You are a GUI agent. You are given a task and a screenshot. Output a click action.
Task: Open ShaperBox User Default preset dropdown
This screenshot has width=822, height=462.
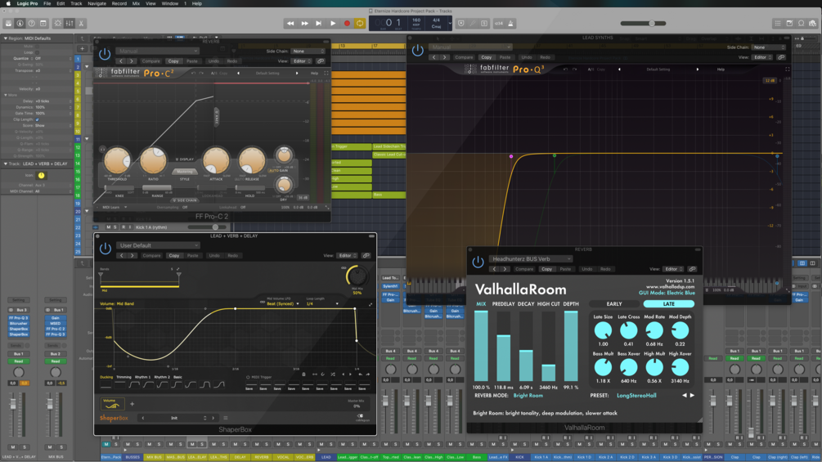tap(159, 245)
